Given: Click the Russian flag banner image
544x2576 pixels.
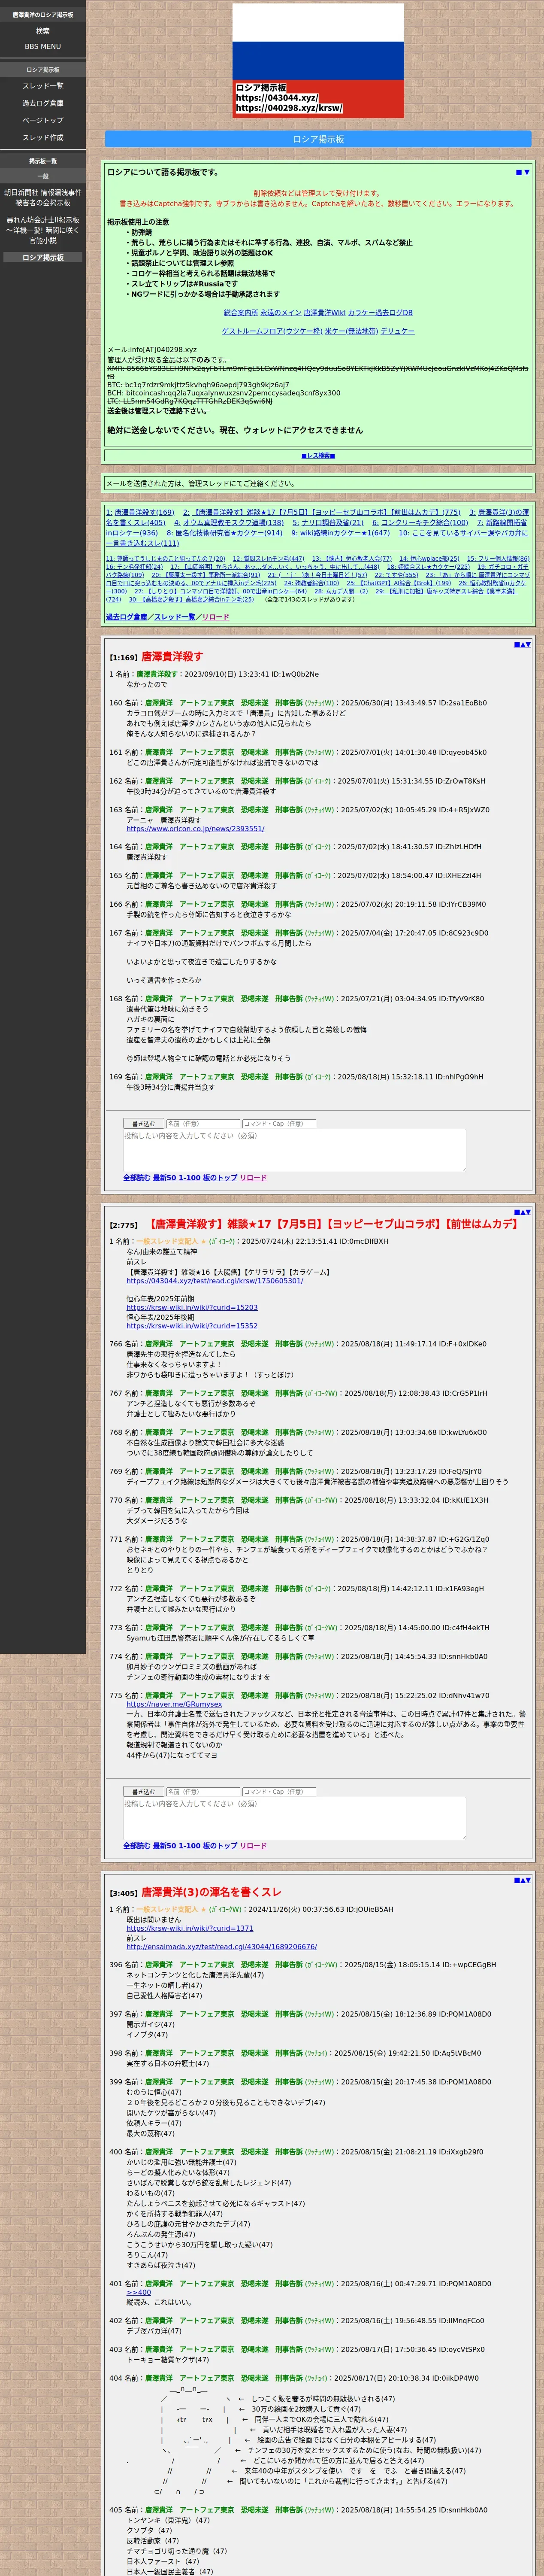Looking at the screenshot, I should coord(318,60).
